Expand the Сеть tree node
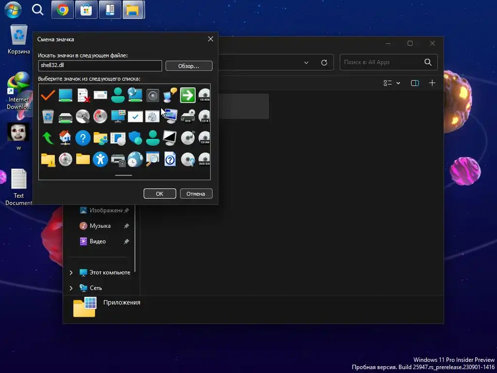Screen dimensions: 497x373 [x=71, y=288]
